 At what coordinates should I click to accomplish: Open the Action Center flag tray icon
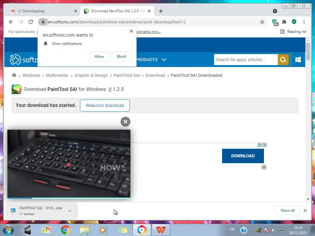(x=266, y=230)
